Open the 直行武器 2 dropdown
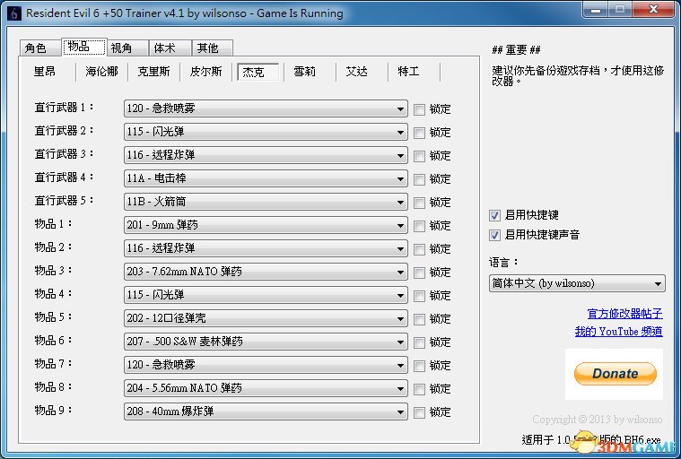 click(266, 132)
